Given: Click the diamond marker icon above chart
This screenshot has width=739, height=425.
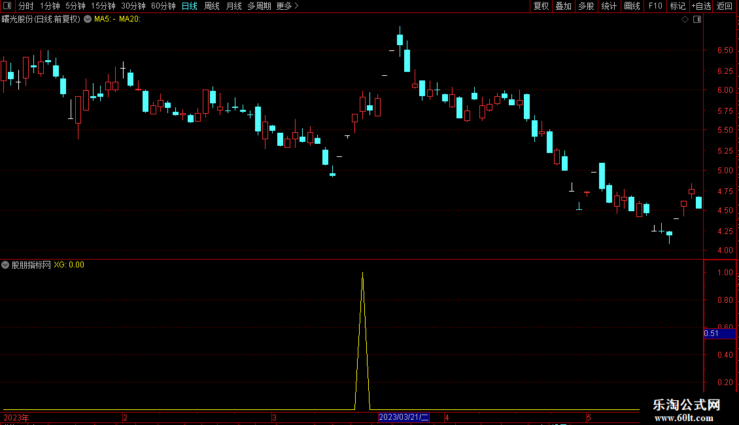Looking at the screenshot, I should [x=685, y=20].
